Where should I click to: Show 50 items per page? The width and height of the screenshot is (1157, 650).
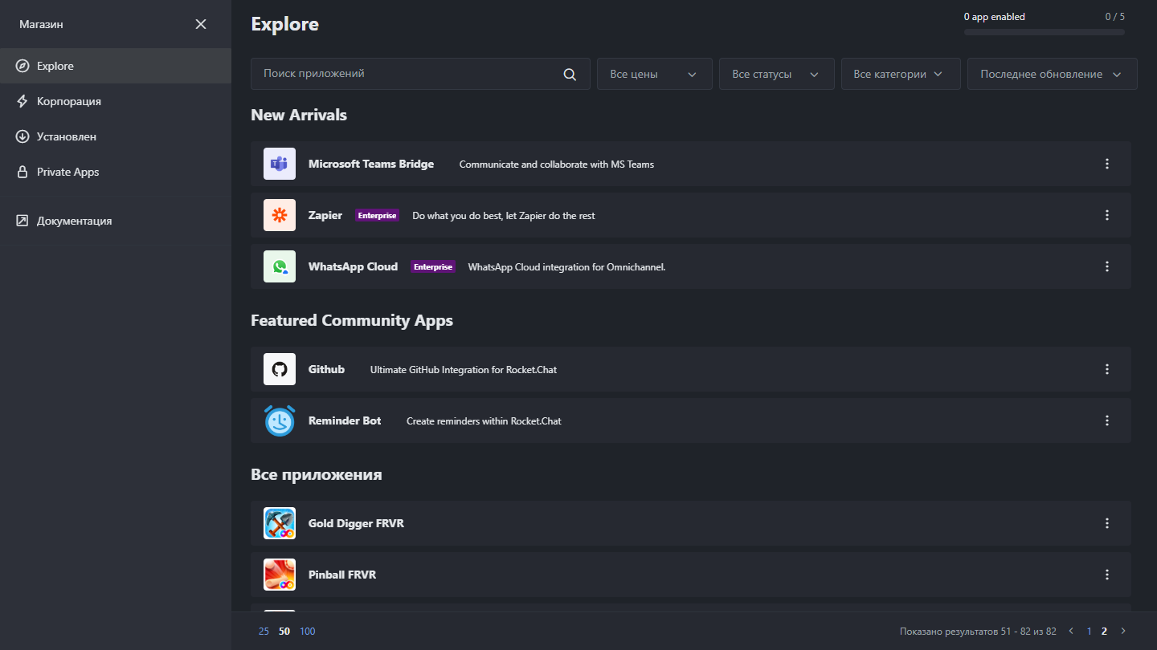click(284, 632)
